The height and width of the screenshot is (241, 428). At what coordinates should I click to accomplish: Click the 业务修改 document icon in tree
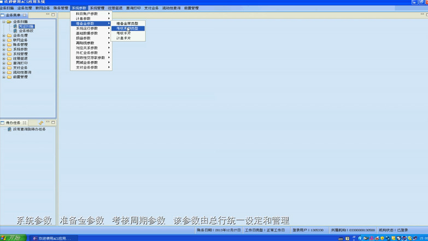pyautogui.click(x=15, y=31)
